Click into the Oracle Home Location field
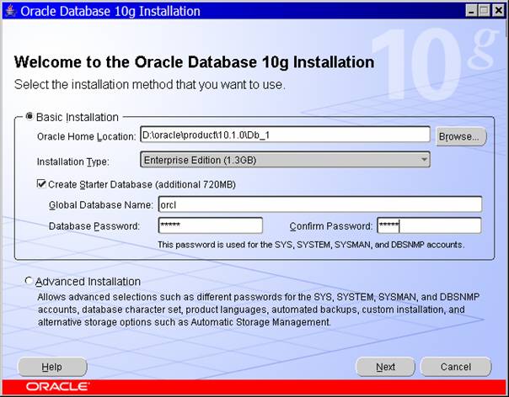 click(284, 135)
